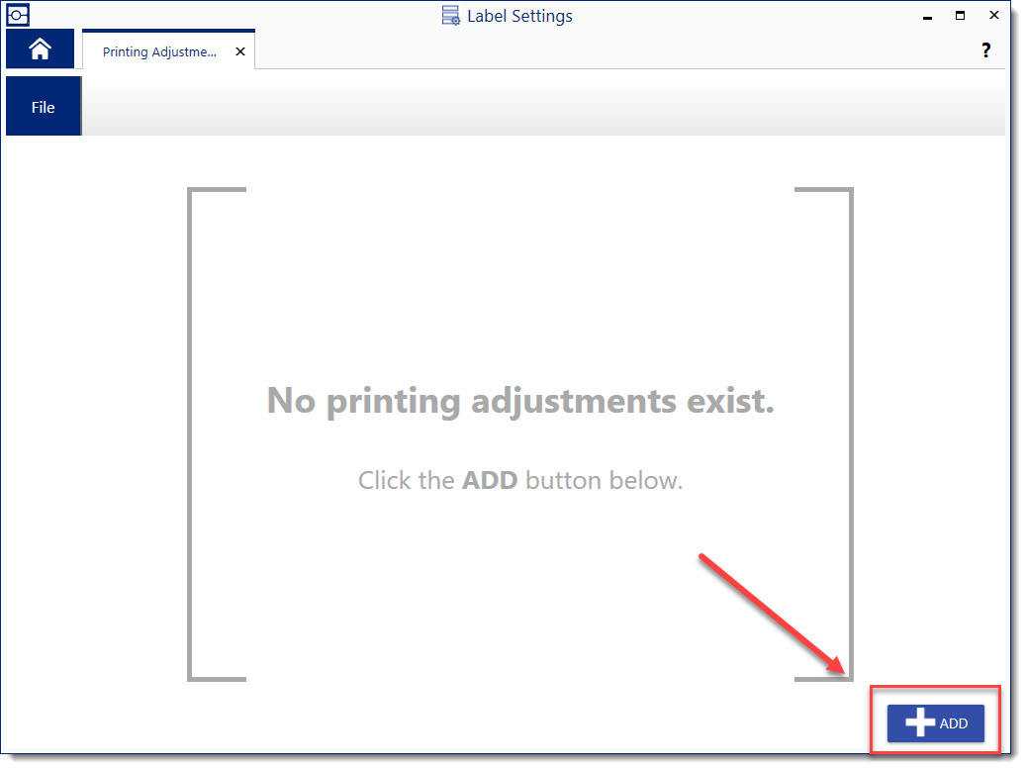Click the Label Settings icon beside the title
The image size is (1026, 769).
pyautogui.click(x=451, y=16)
